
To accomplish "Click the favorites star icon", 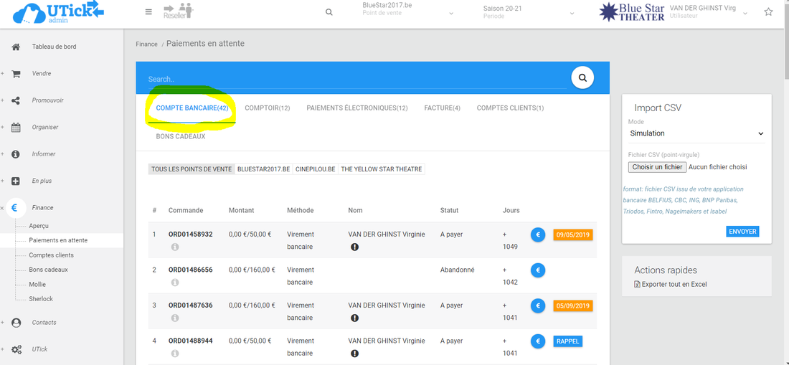I will pos(768,12).
